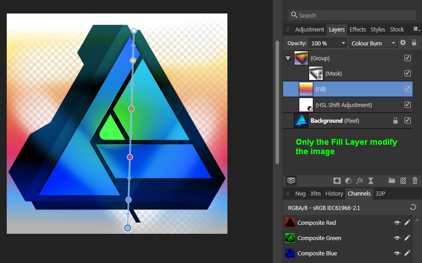
Task: Select the red gradient stop on canvas
Action: pos(130,157)
